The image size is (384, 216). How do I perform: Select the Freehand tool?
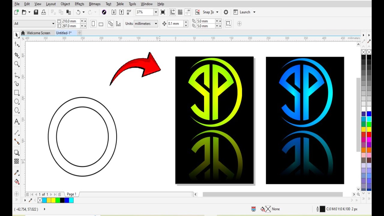[17, 75]
